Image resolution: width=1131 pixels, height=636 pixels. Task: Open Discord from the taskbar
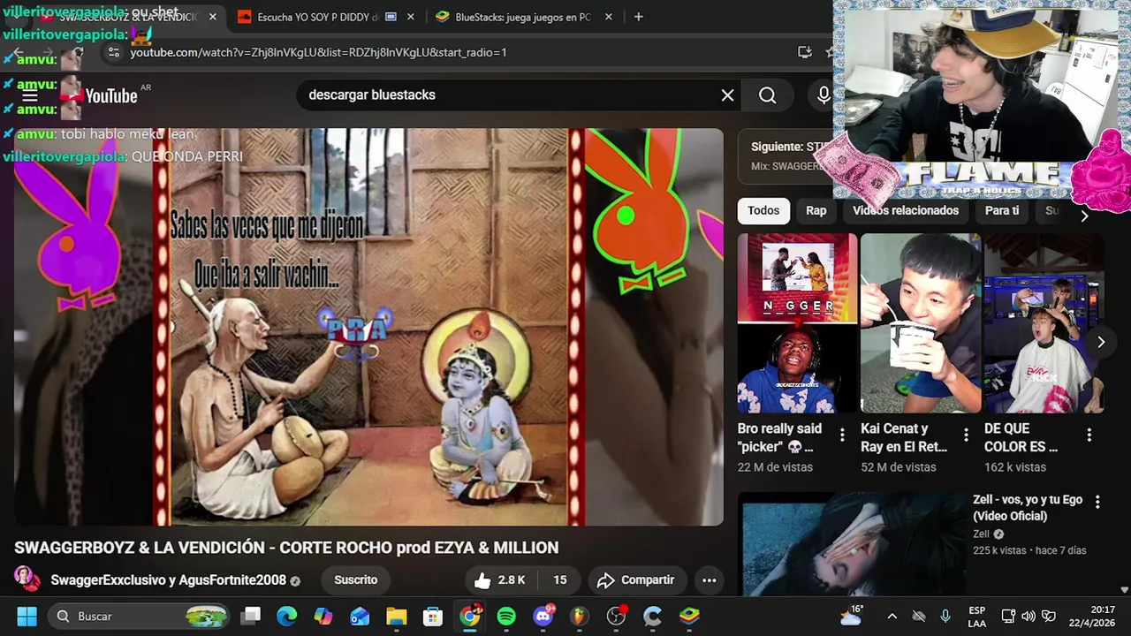[543, 616]
